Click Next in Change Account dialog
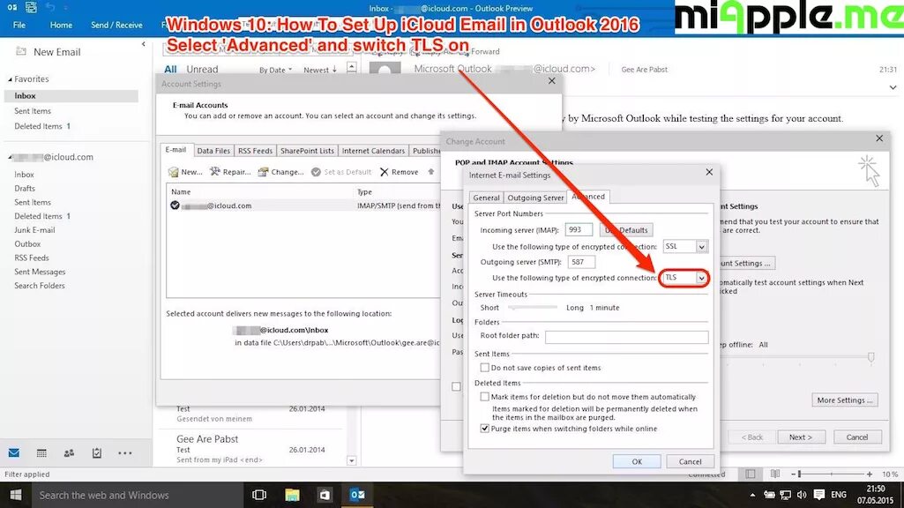 (801, 437)
